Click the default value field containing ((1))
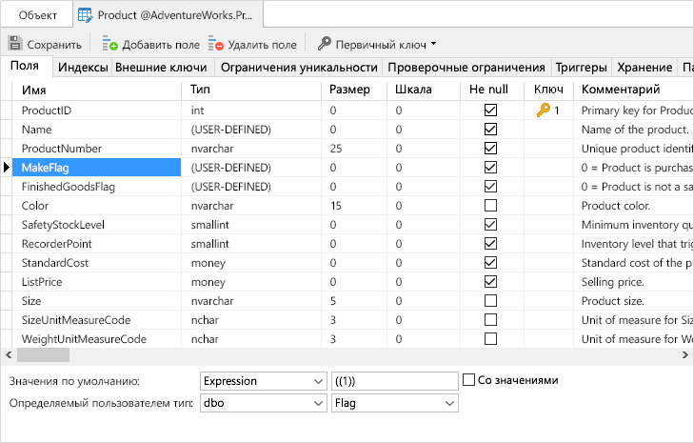The image size is (694, 443). click(395, 381)
